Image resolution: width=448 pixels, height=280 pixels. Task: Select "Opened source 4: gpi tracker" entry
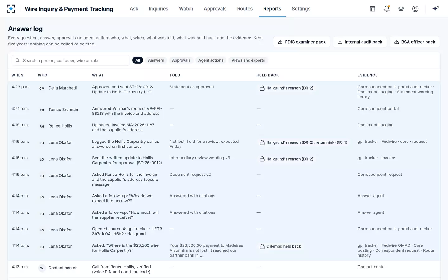coord(127,231)
